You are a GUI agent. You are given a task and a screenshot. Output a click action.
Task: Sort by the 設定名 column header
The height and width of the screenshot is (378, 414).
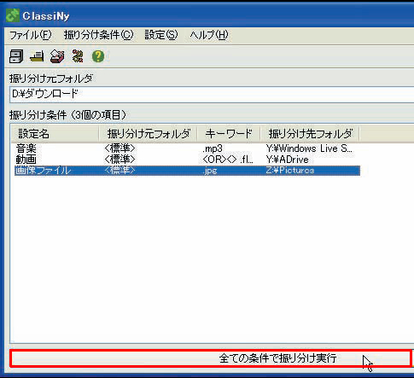tap(55, 134)
